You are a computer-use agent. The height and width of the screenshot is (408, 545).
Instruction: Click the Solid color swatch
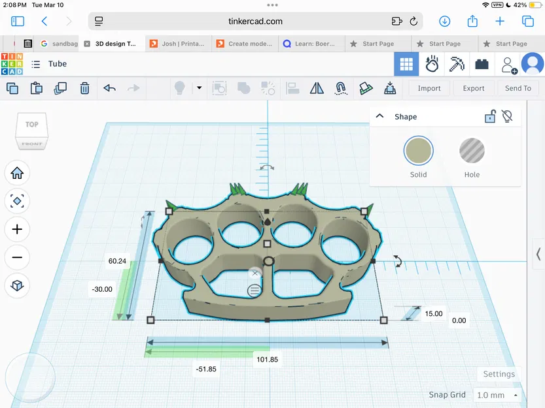pos(418,151)
